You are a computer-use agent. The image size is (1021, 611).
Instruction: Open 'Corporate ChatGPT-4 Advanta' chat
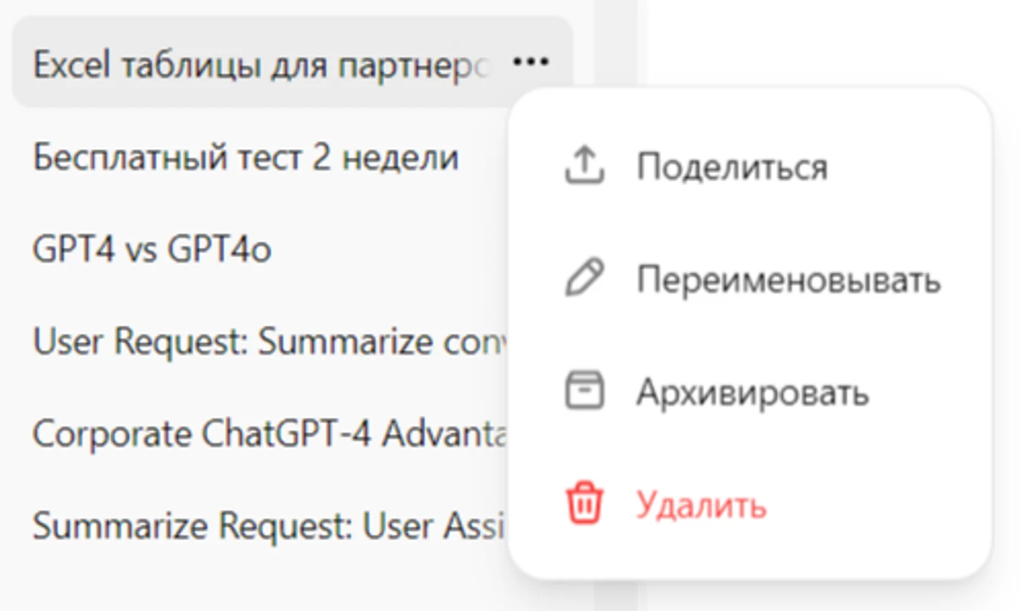(269, 433)
